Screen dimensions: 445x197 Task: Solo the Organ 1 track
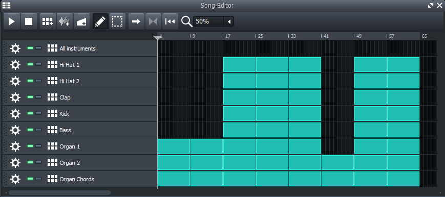[x=38, y=146]
